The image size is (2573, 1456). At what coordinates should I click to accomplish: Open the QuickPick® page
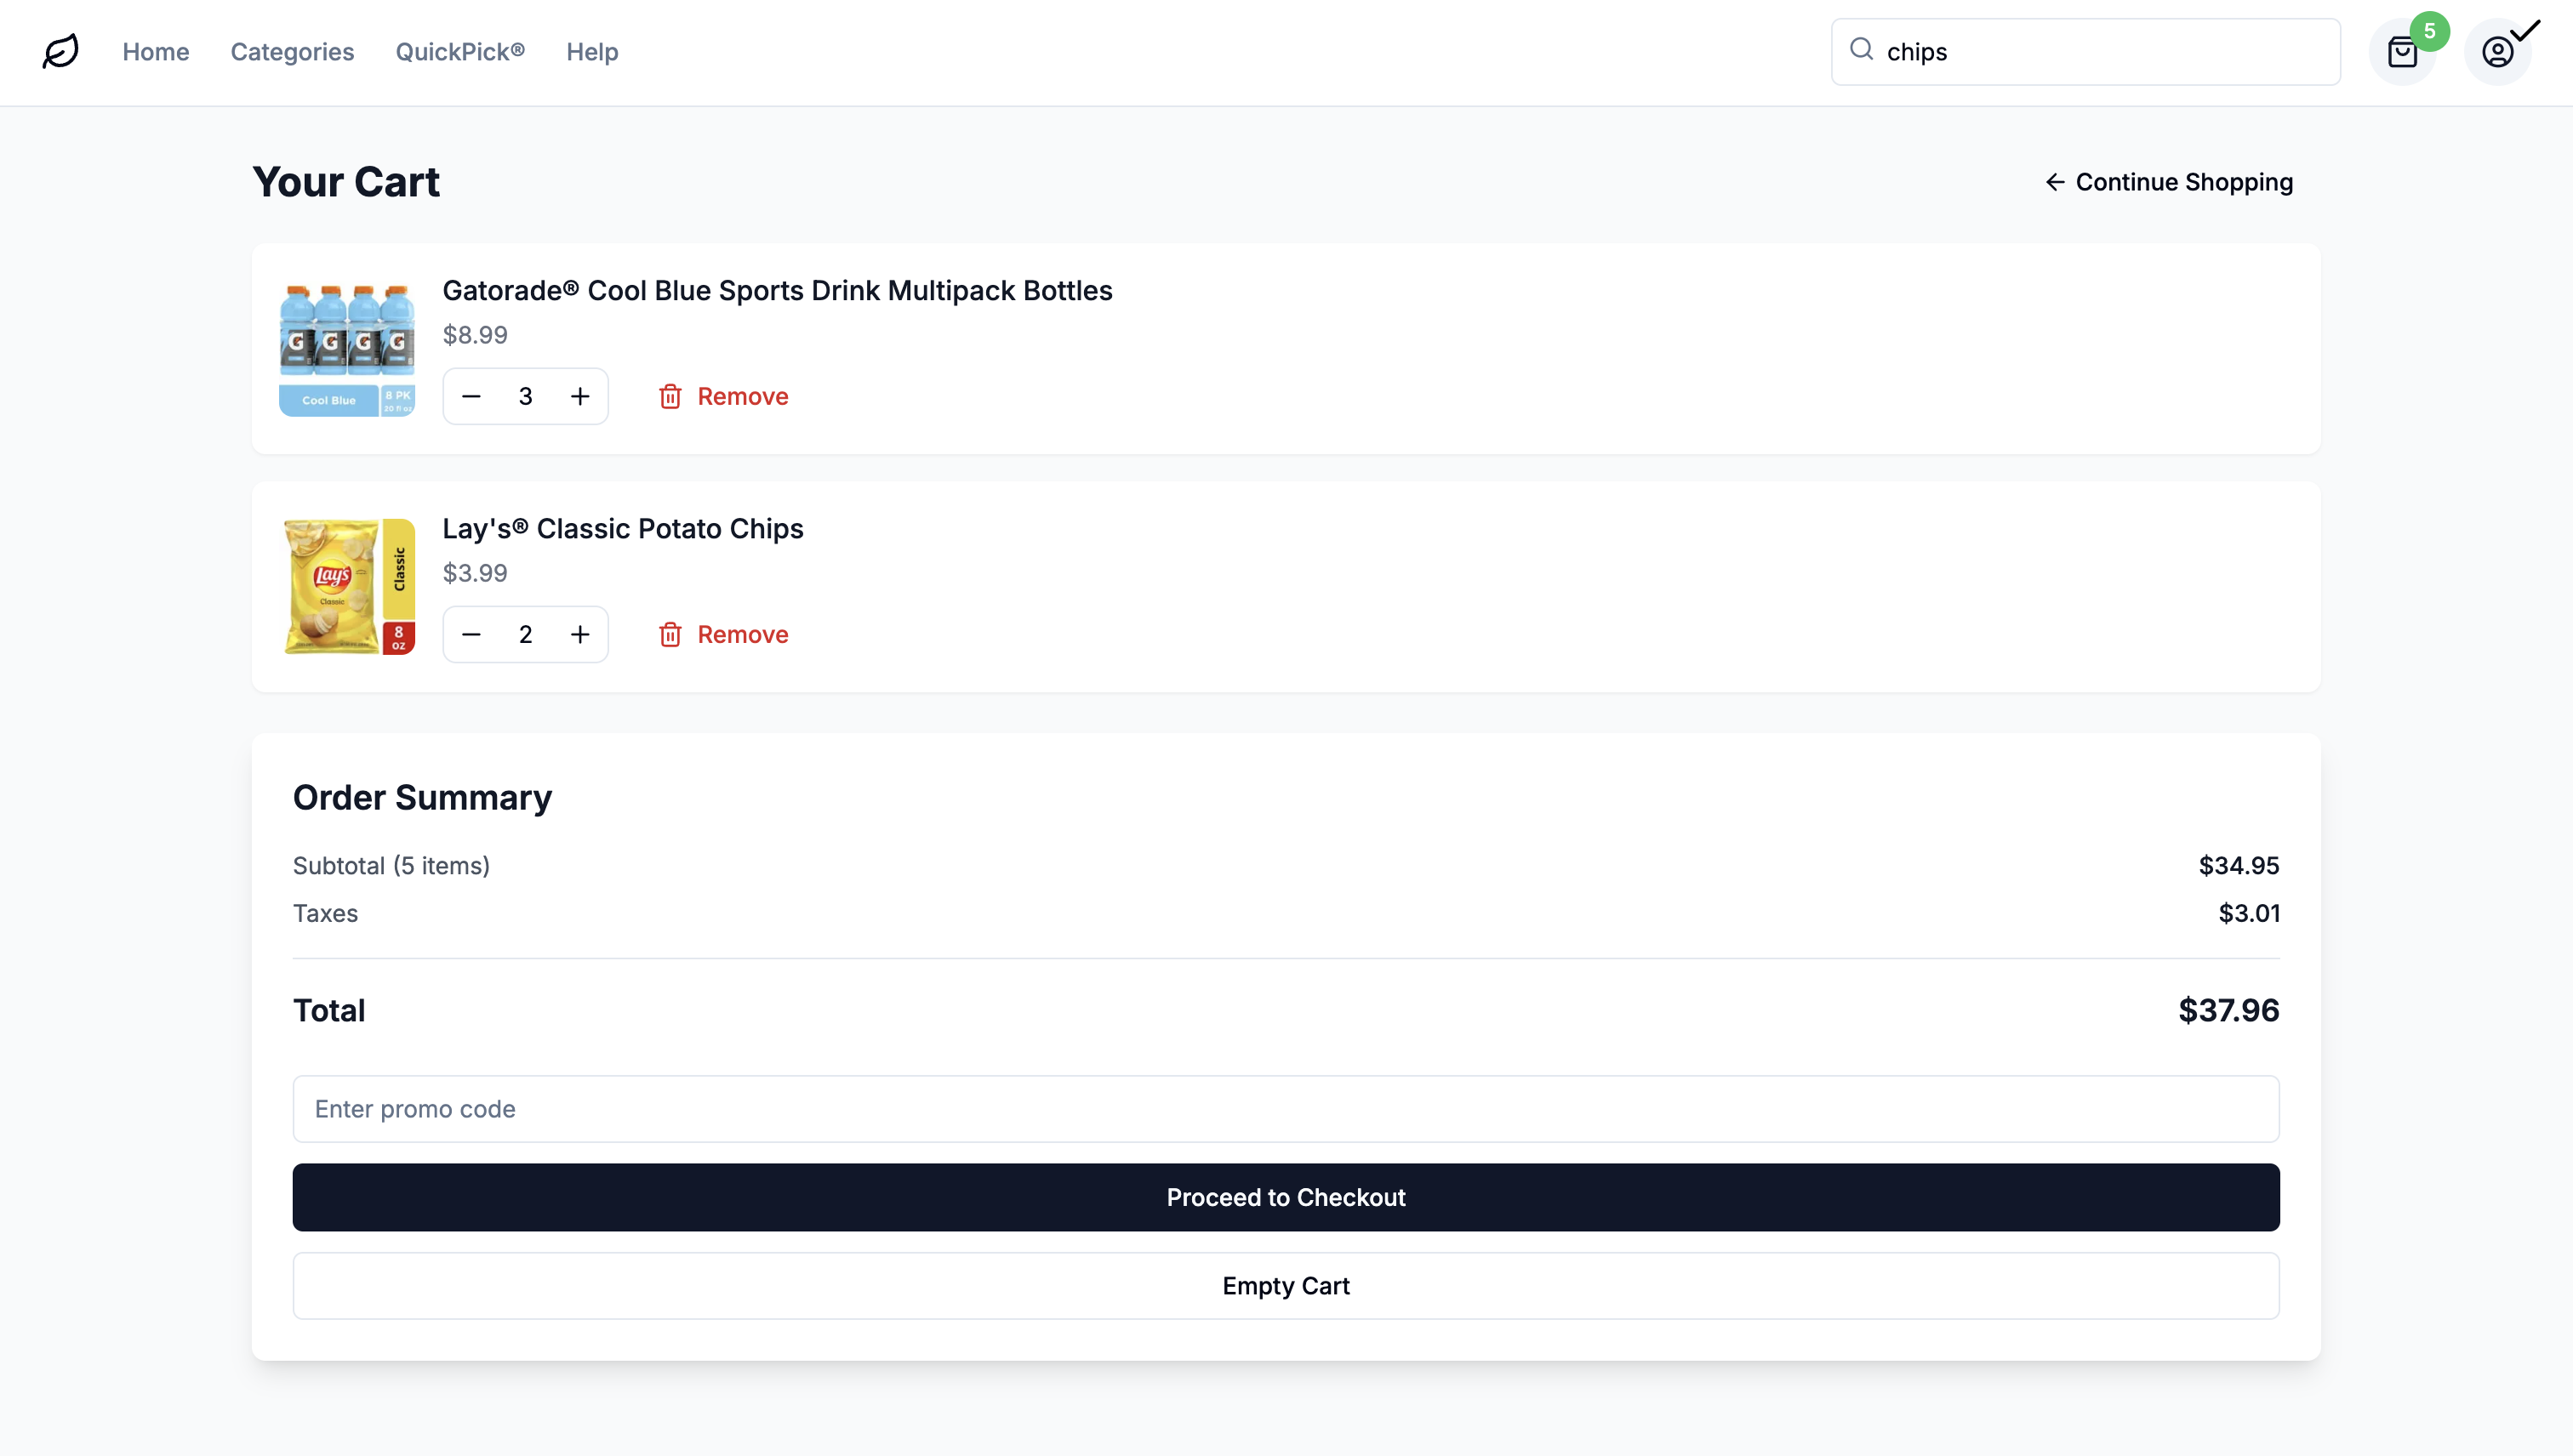[460, 52]
